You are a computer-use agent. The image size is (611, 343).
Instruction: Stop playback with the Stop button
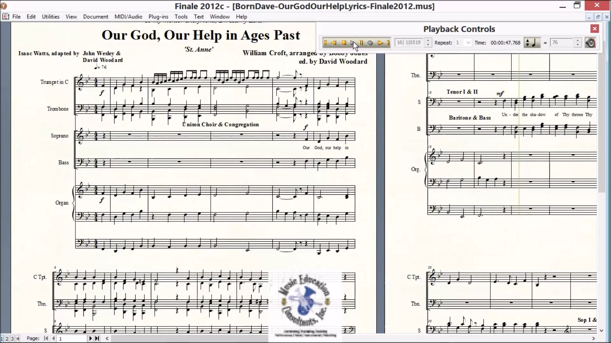tap(344, 43)
